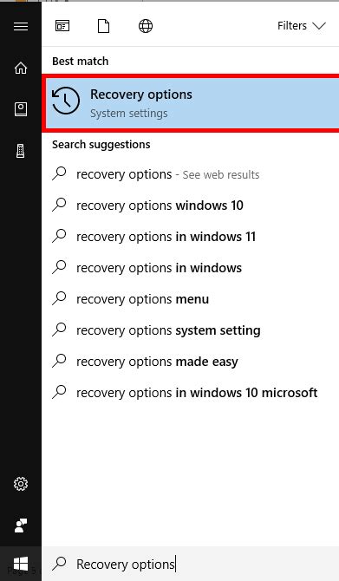Open the Notebook icon in the sidebar
Viewport: 339px width, 581px height.
[x=21, y=109]
